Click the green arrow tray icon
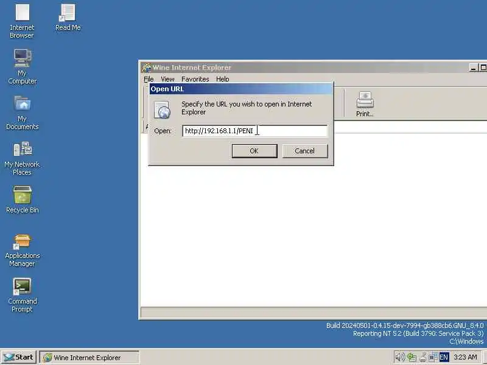Image resolution: width=487 pixels, height=365 pixels. click(412, 357)
